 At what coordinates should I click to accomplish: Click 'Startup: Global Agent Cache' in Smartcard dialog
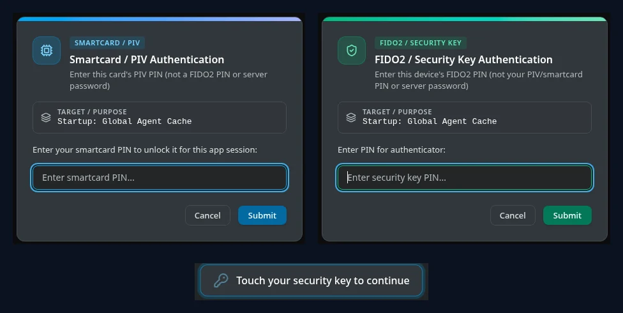pyautogui.click(x=124, y=121)
